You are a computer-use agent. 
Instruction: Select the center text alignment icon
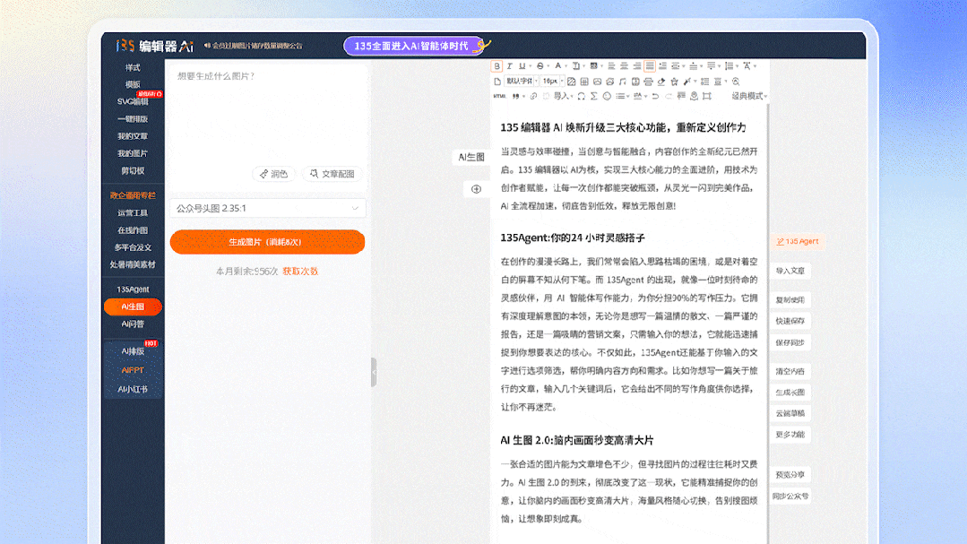(x=625, y=65)
